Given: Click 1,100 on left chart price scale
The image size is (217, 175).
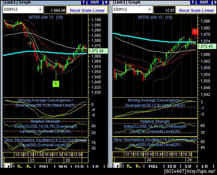Looking at the screenshot, I should 96,20.
